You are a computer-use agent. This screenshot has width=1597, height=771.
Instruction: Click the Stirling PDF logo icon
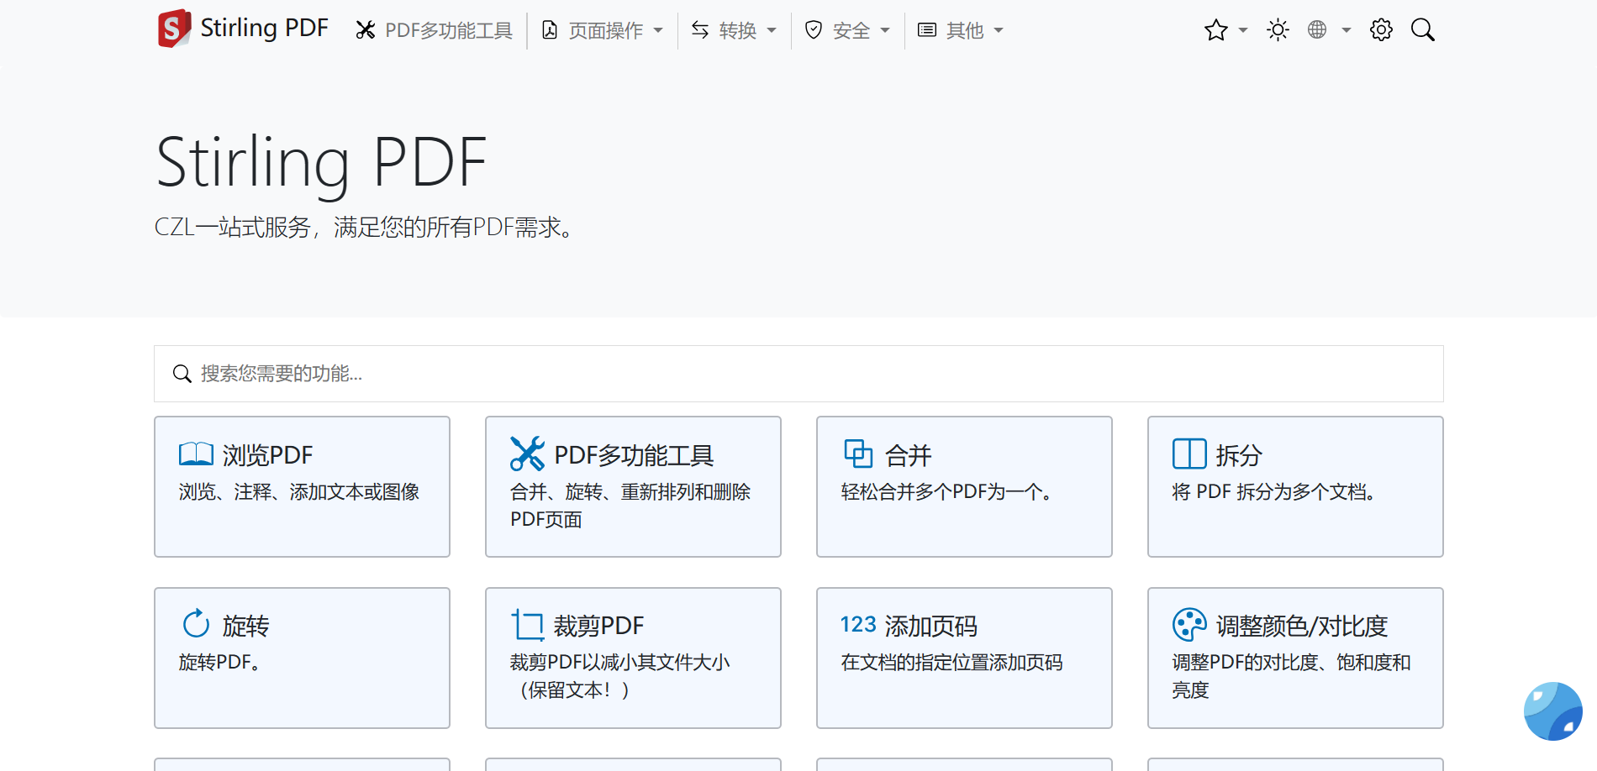coord(174,29)
